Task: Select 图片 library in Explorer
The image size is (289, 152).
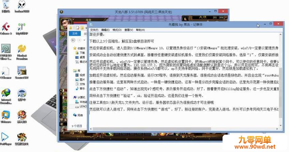Action: (80, 80)
